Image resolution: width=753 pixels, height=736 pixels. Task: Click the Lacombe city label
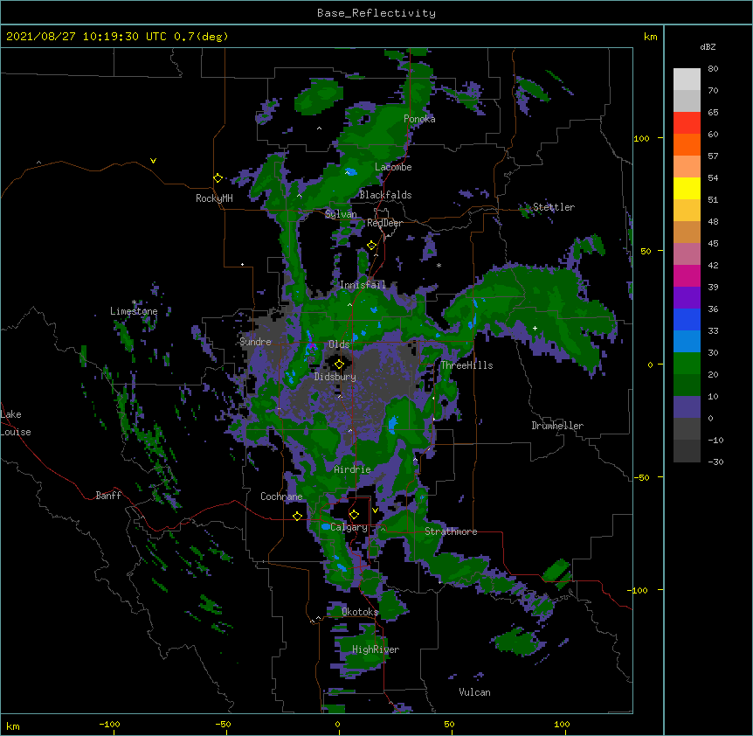click(393, 167)
